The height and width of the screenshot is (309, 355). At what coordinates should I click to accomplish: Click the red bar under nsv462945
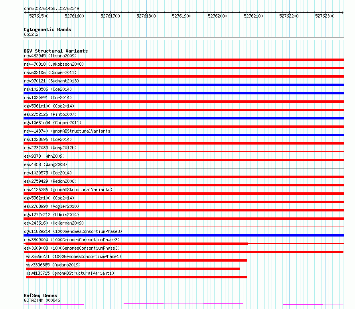tap(183, 60)
